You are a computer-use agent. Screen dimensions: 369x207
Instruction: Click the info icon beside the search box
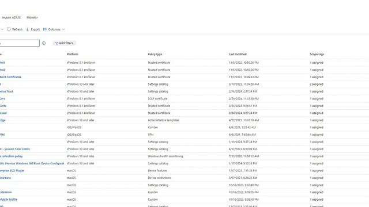[x=44, y=43]
